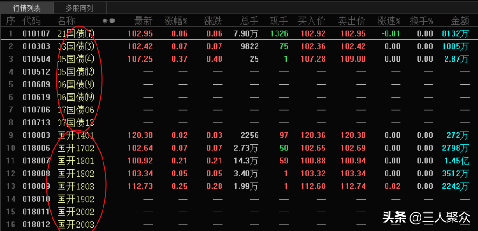
Task: Switch to the 行情列表 tab
Action: coord(26,8)
